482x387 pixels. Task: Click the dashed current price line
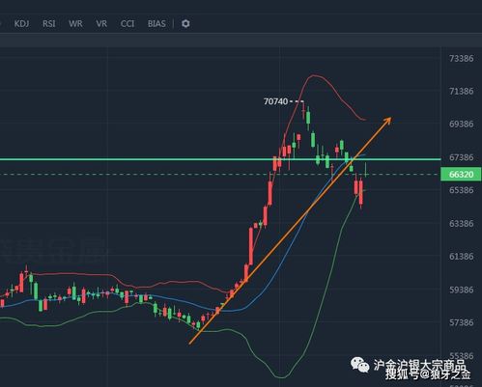[220, 175]
